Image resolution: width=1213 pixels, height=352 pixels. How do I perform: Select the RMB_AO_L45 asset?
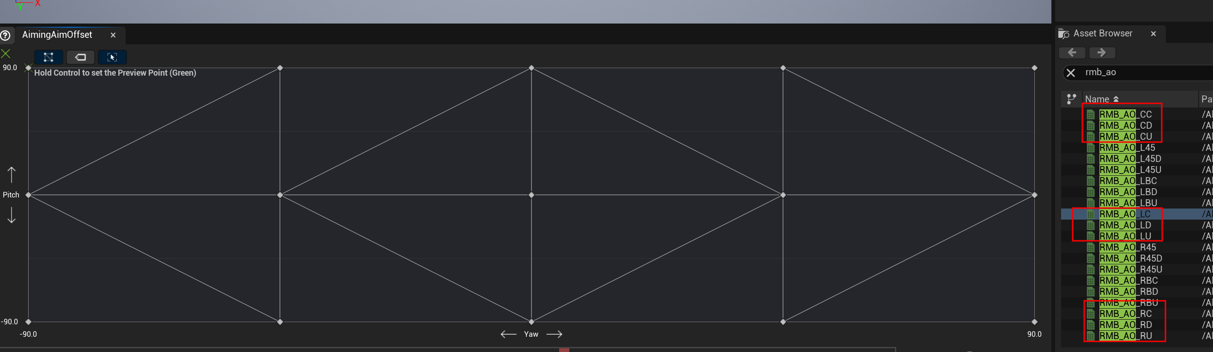click(1127, 148)
